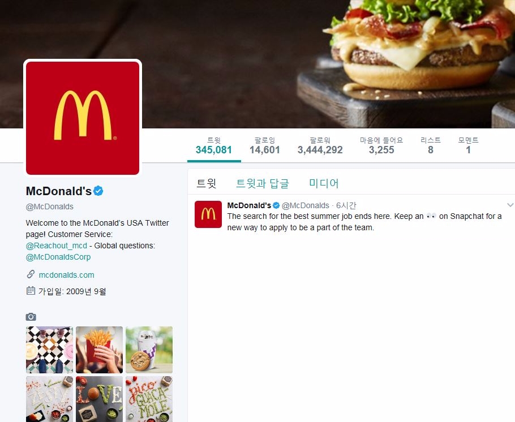This screenshot has width=515, height=422.
Task: Click the camera icon above photo grid
Action: [x=31, y=317]
